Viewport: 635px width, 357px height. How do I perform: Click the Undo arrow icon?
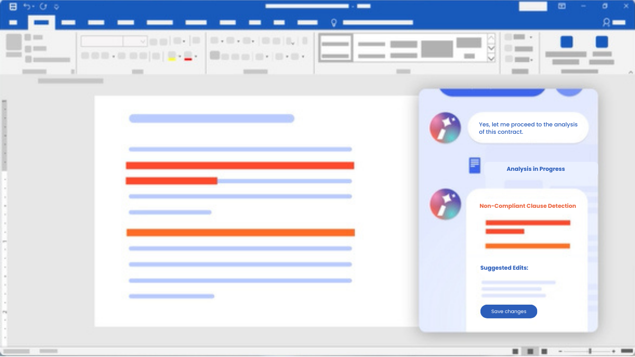tap(26, 7)
